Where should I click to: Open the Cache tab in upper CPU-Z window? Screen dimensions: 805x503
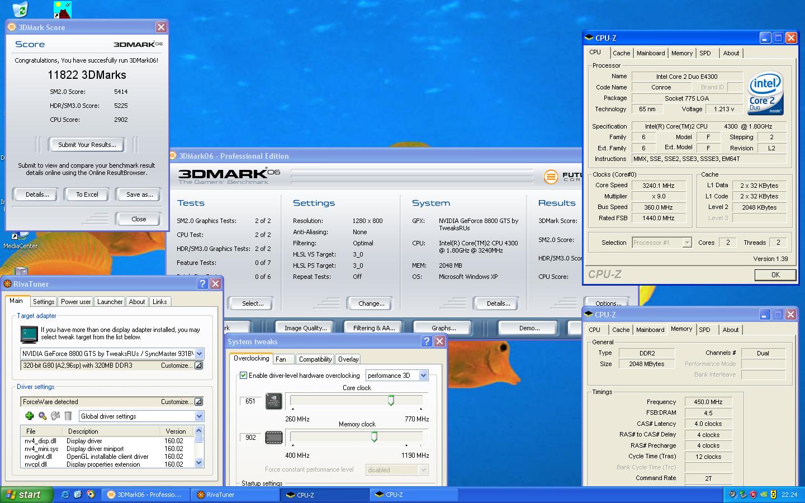(621, 53)
